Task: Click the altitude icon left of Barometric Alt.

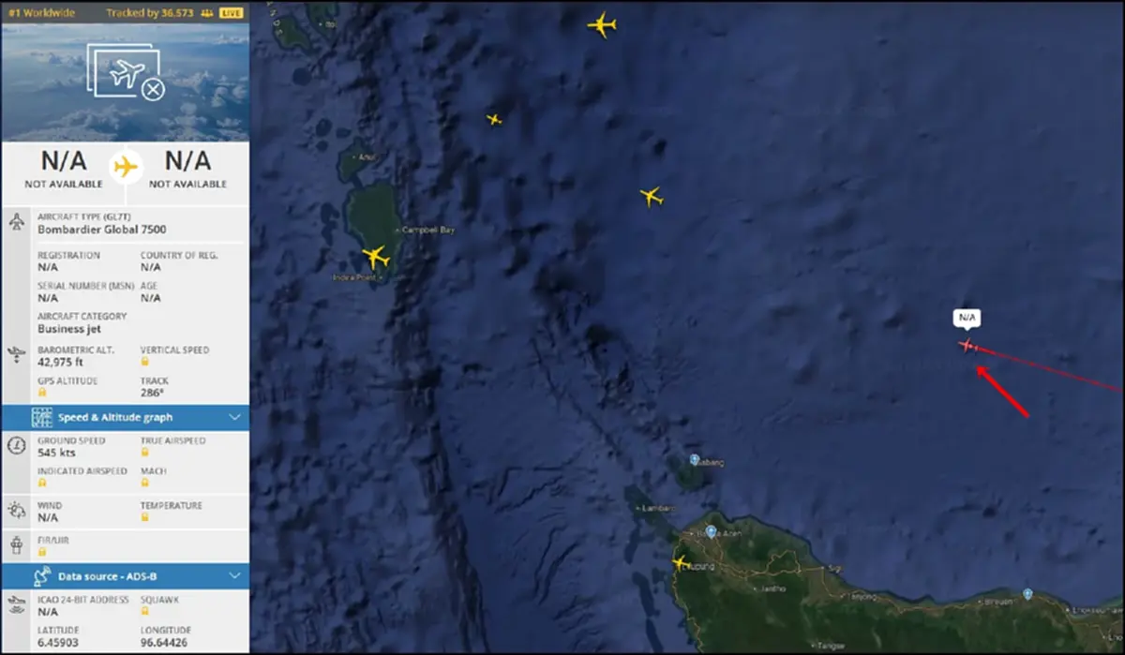Action: click(x=17, y=354)
